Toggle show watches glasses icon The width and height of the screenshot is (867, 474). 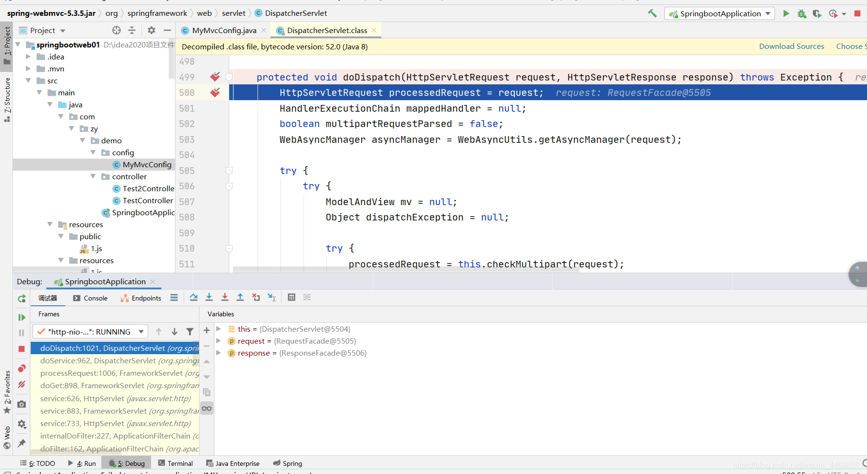207,408
